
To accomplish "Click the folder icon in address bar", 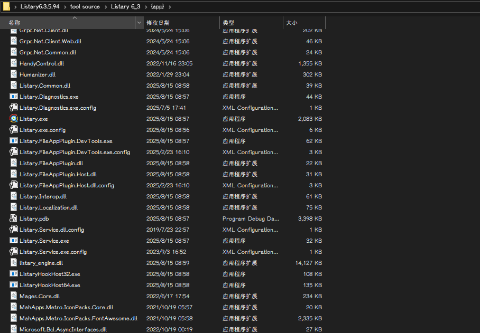I will point(6,6).
